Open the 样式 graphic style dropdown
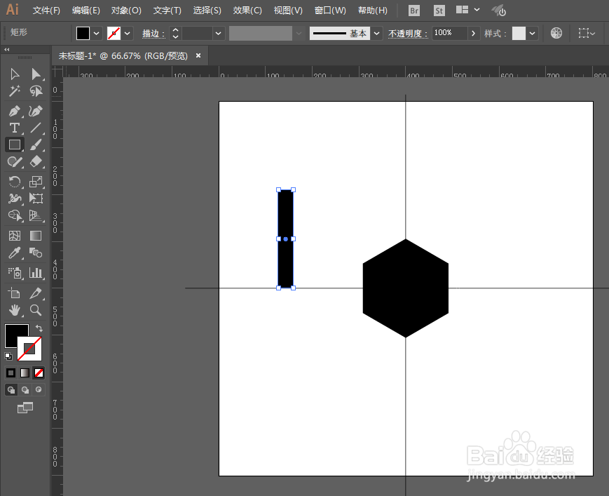Image resolution: width=609 pixels, height=496 pixels. point(532,34)
